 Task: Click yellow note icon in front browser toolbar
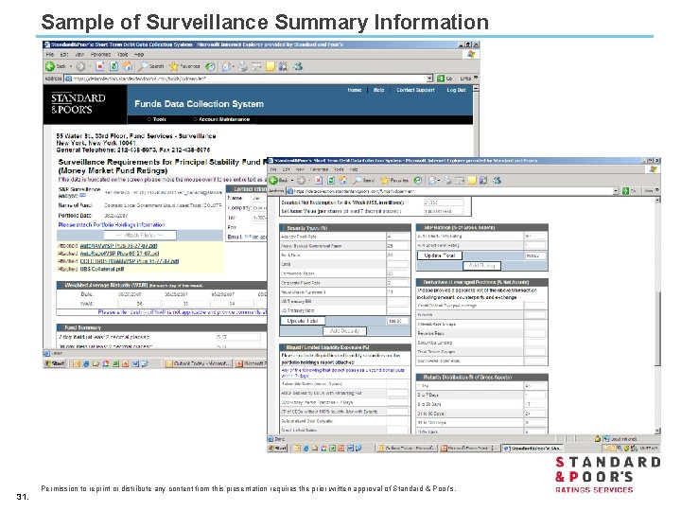472,180
